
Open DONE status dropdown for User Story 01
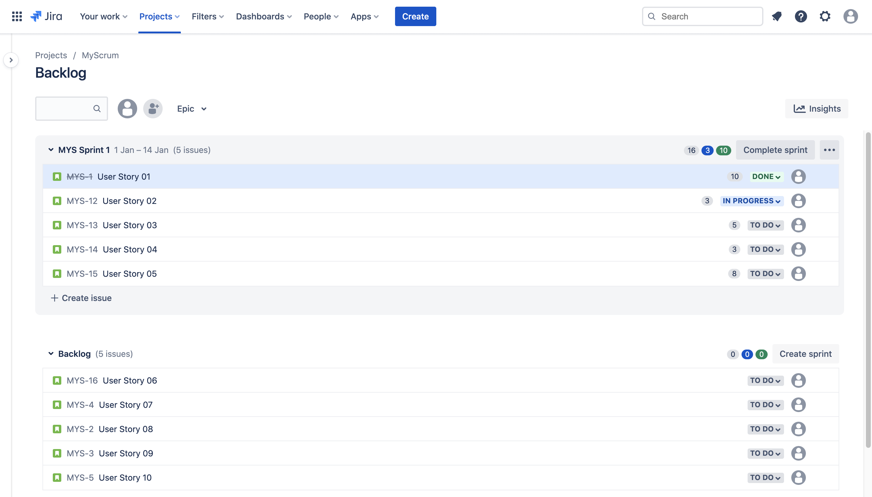(766, 177)
